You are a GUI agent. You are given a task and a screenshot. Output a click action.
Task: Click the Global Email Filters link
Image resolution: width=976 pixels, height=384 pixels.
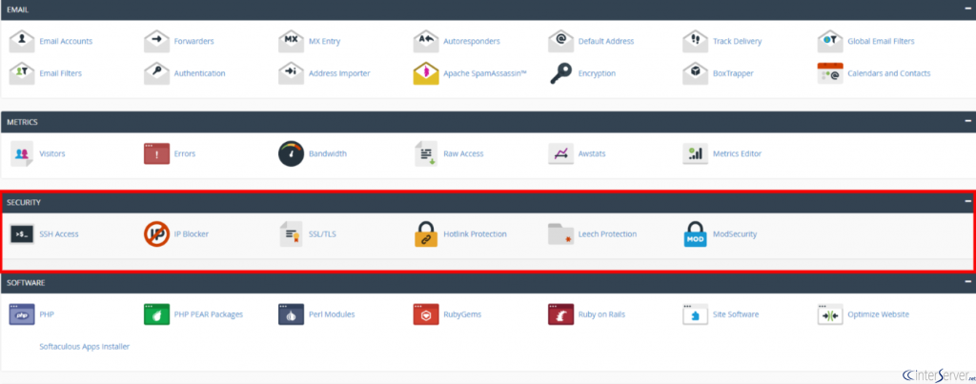click(x=881, y=41)
